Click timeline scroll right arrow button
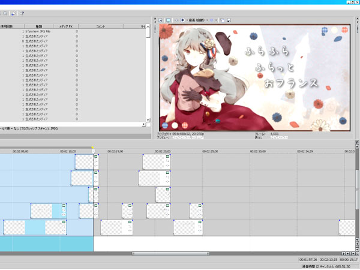 pyautogui.click(x=344, y=253)
